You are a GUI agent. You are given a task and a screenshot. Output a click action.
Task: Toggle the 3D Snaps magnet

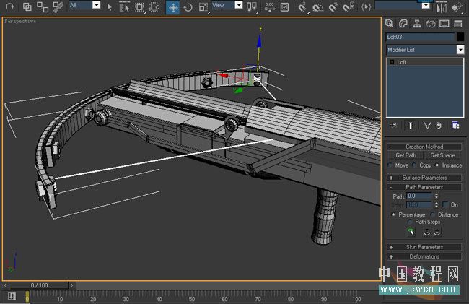[302, 7]
